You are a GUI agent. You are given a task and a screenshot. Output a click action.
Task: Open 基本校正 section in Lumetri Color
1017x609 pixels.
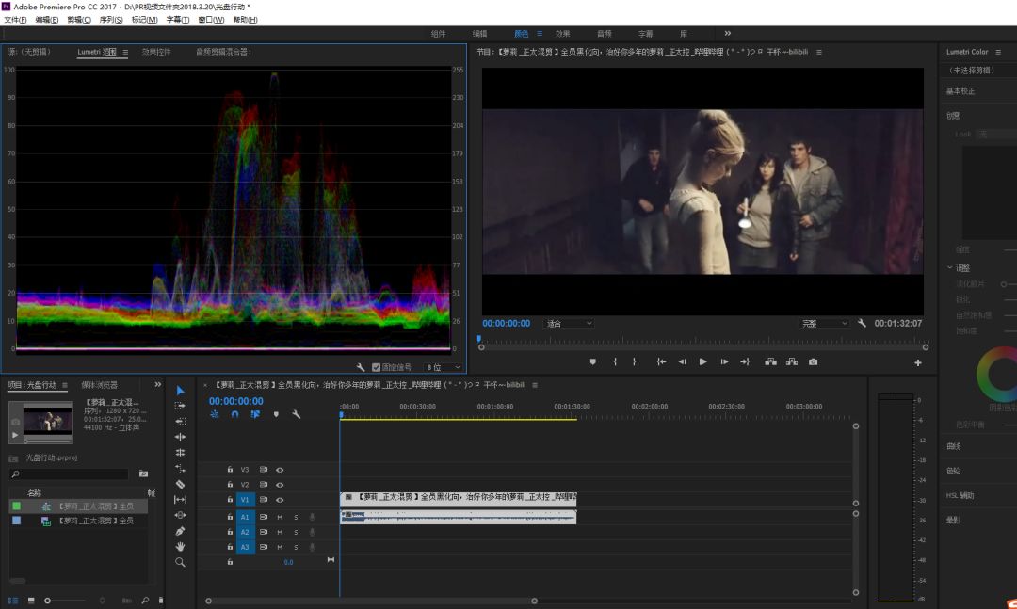(960, 90)
